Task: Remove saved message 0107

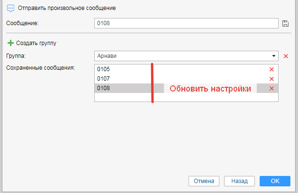Action: pyautogui.click(x=271, y=79)
